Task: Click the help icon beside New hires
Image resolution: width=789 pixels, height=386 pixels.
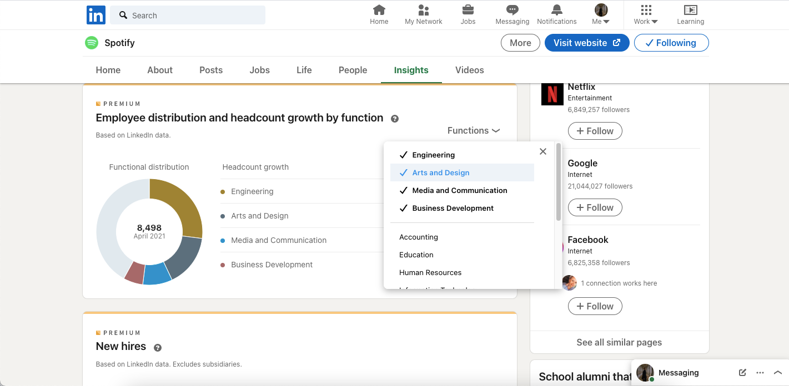Action: pyautogui.click(x=158, y=348)
